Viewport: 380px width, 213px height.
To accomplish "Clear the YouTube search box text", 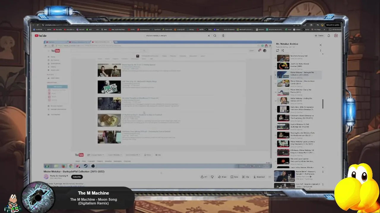I will (209, 35).
